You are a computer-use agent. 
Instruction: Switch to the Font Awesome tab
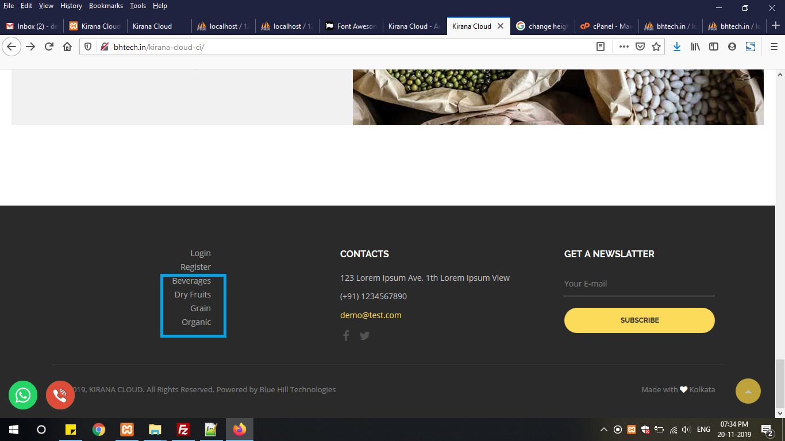coord(351,26)
